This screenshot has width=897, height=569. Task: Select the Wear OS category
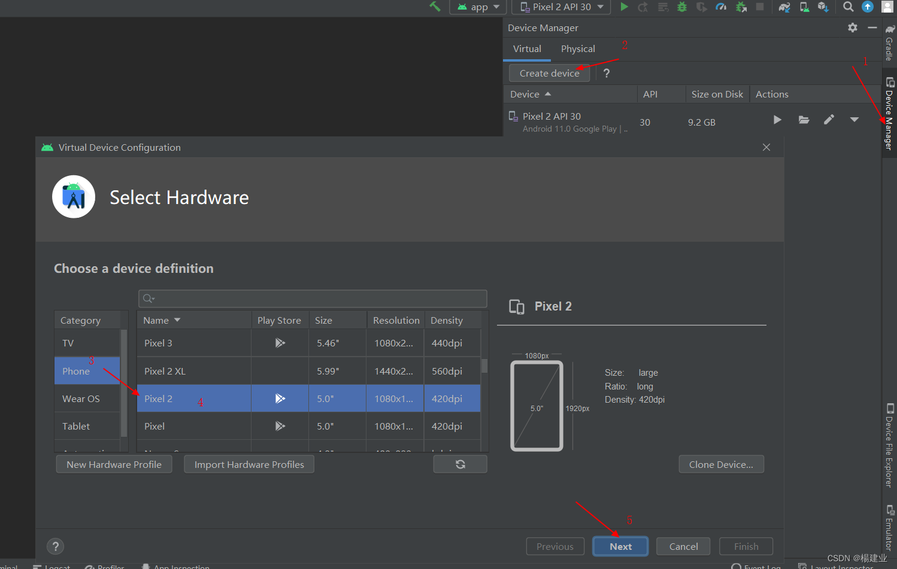[x=87, y=398]
